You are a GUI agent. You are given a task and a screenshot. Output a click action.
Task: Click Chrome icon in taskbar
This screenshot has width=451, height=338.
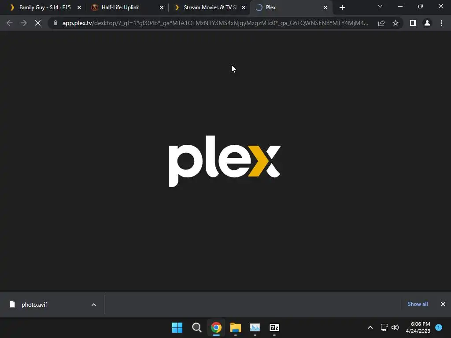click(x=216, y=327)
